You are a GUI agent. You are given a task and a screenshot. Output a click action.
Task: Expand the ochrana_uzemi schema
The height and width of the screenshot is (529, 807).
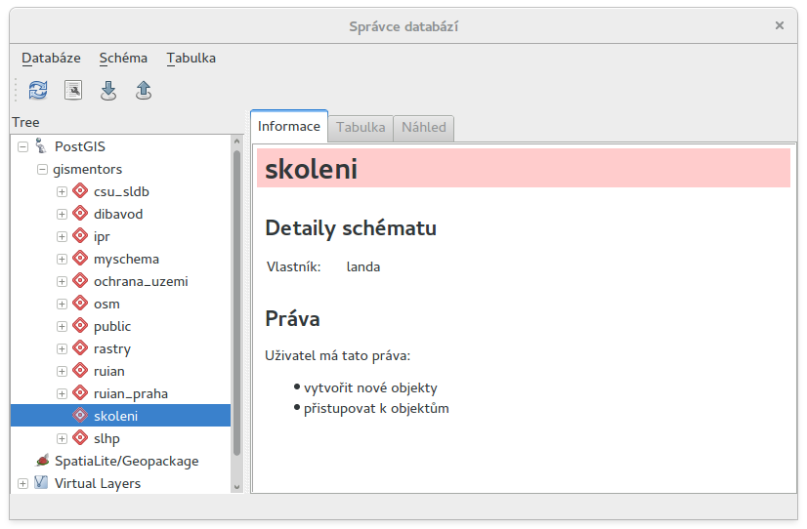[x=62, y=282]
